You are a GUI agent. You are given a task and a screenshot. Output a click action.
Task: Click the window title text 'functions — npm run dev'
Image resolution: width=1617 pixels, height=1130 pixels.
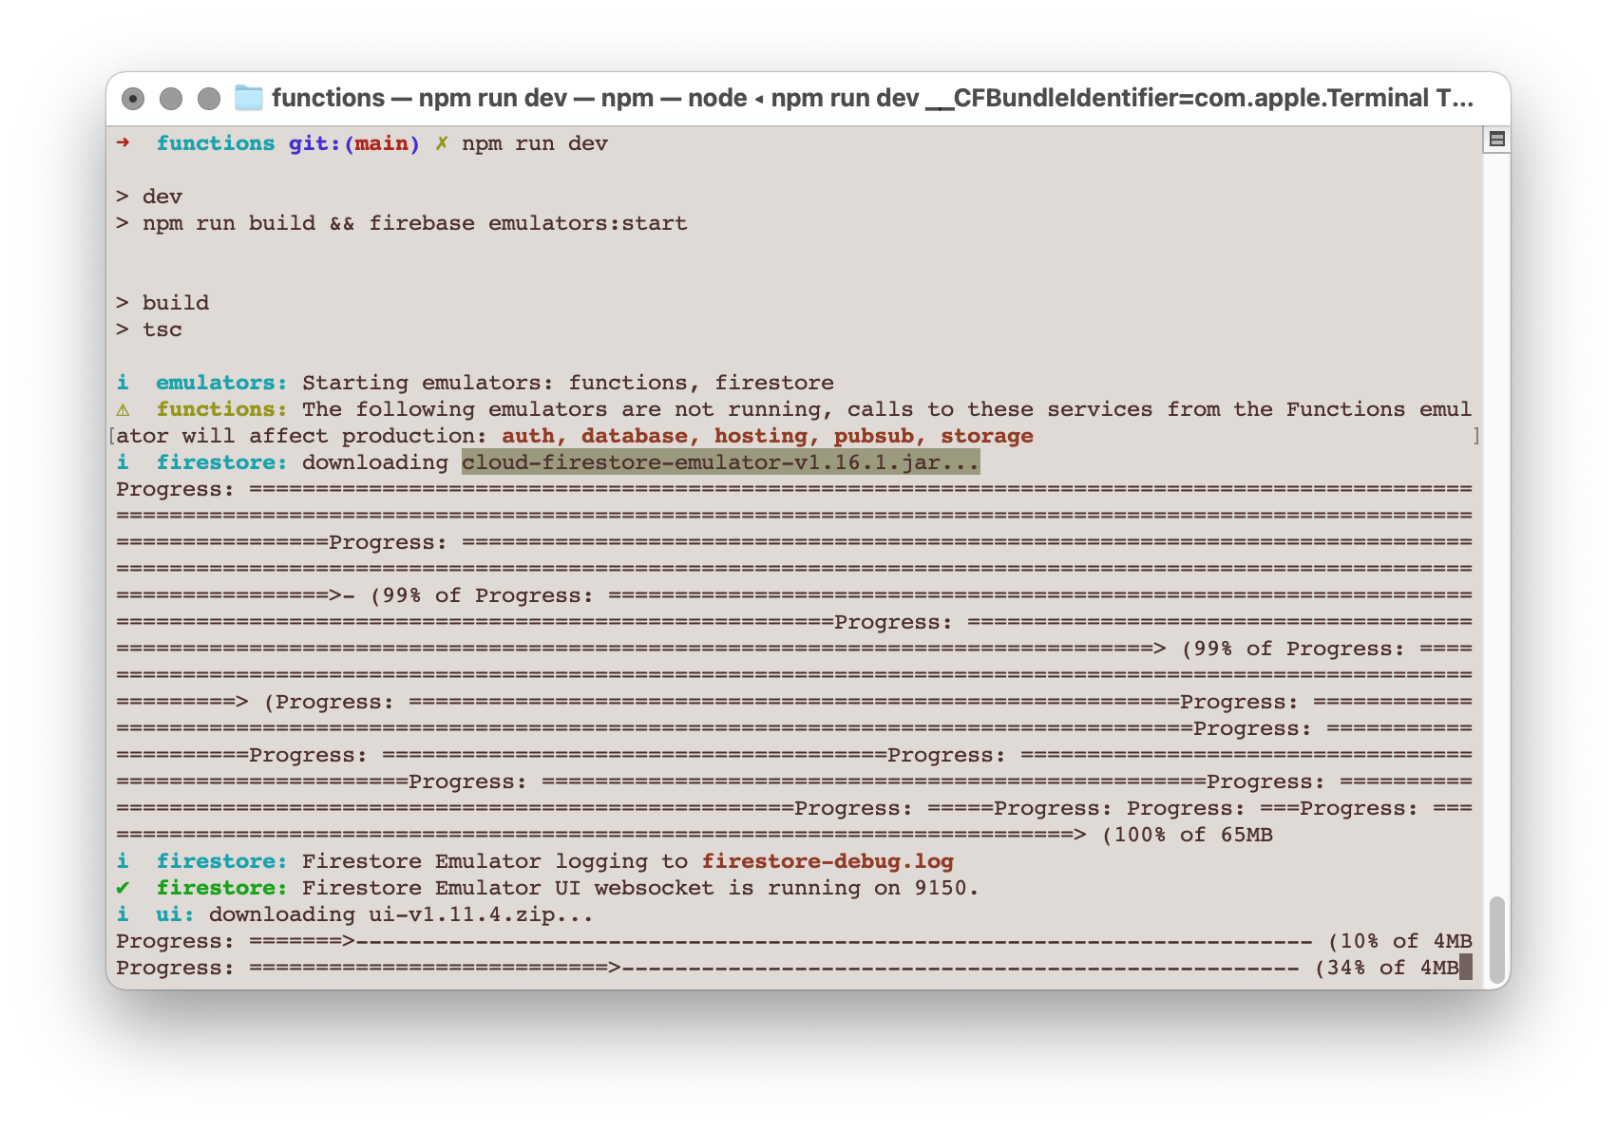click(419, 98)
